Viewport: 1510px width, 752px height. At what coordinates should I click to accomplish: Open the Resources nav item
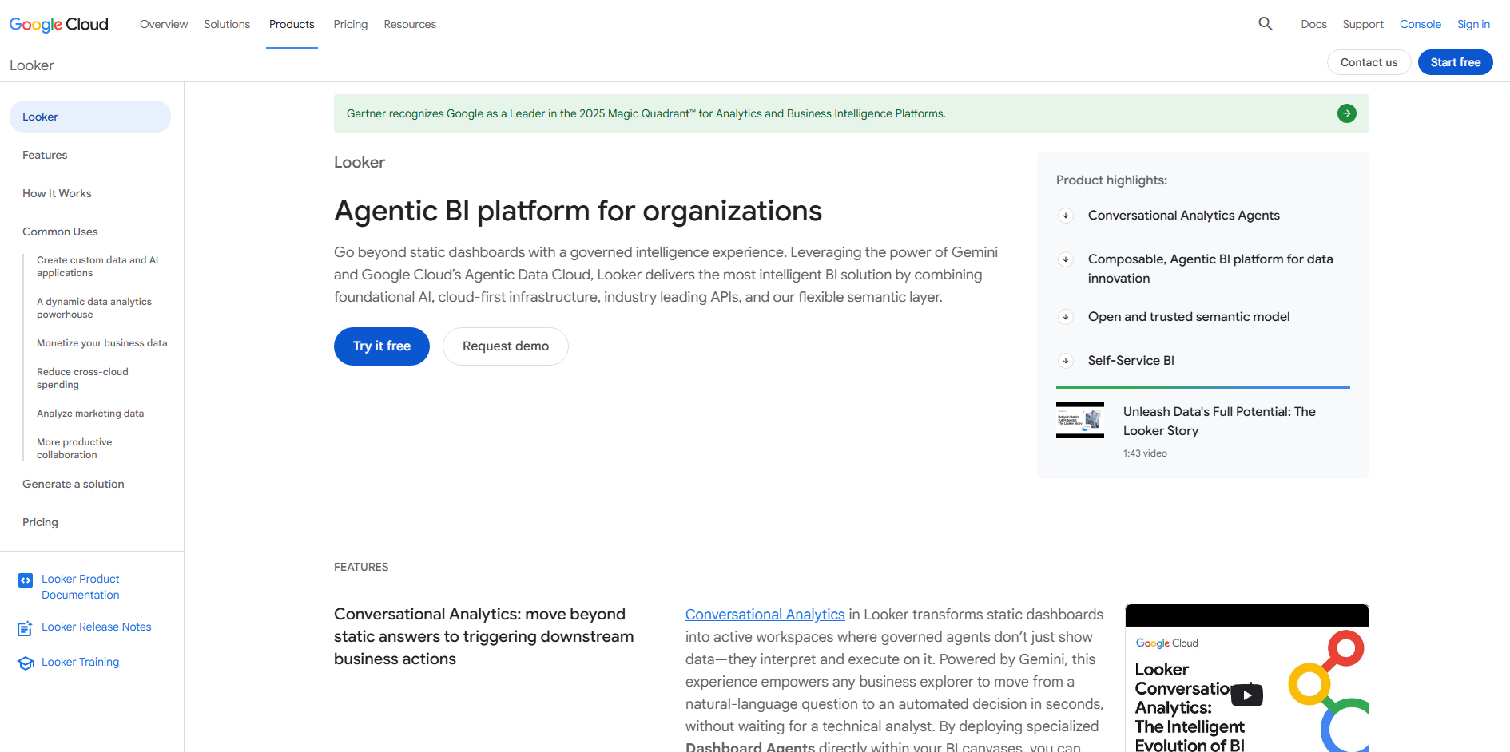coord(410,24)
